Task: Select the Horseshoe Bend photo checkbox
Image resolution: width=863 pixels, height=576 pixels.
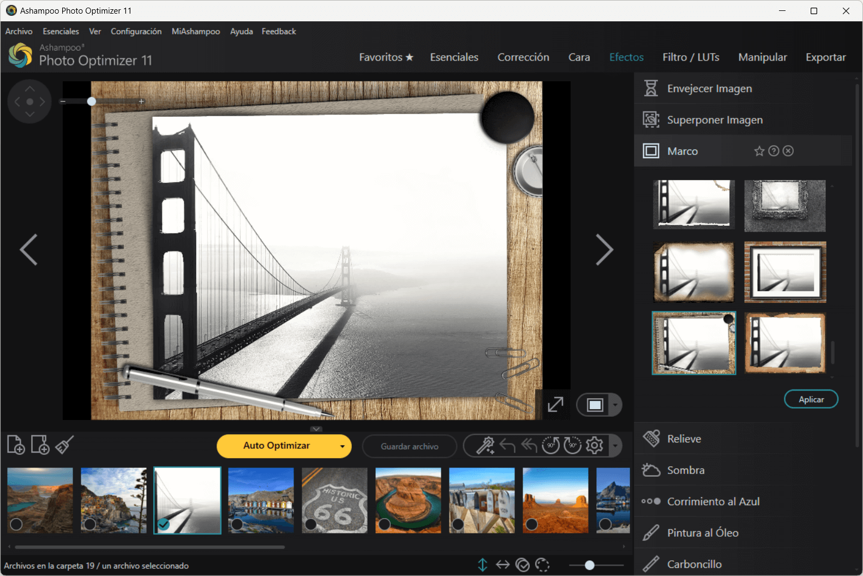Action: (385, 524)
